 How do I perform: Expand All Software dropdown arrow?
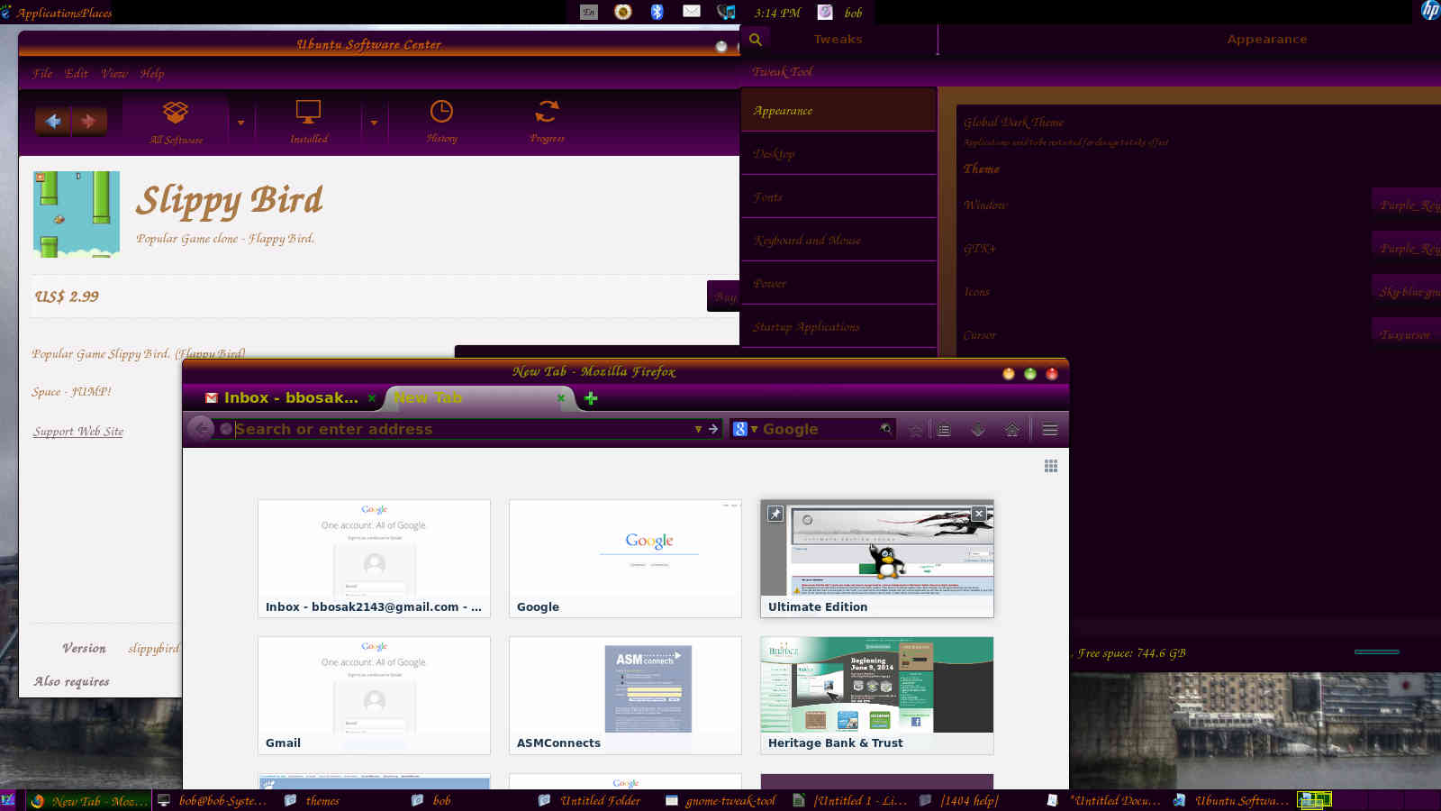pos(240,123)
